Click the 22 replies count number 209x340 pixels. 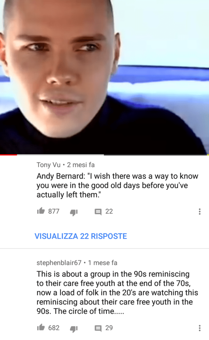click(x=109, y=211)
